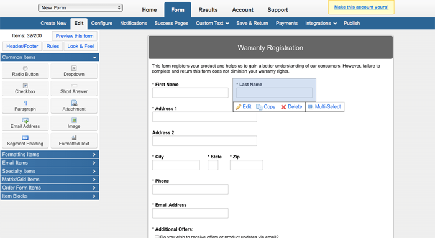This screenshot has width=435, height=238.
Task: Select the Form tab
Action: point(178,10)
